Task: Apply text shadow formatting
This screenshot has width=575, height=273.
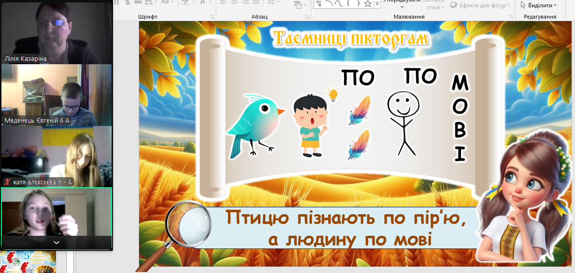Action: click(127, 2)
